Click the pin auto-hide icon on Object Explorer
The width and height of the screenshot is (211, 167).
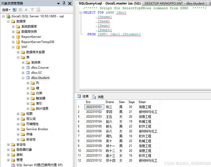(64, 3)
